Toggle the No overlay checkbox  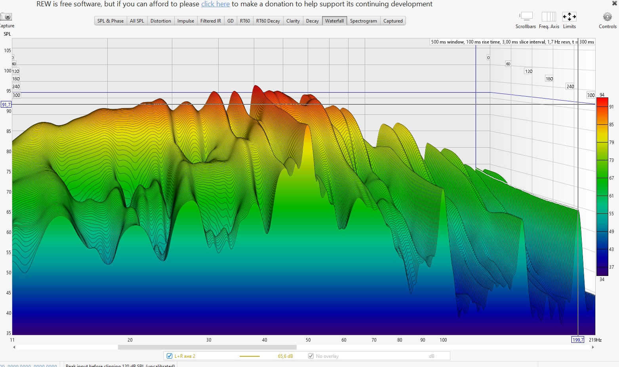pos(311,356)
